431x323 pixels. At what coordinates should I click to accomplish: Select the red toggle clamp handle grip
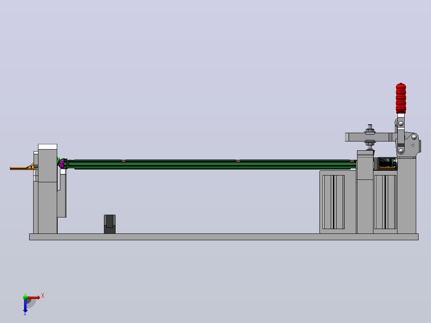click(401, 98)
